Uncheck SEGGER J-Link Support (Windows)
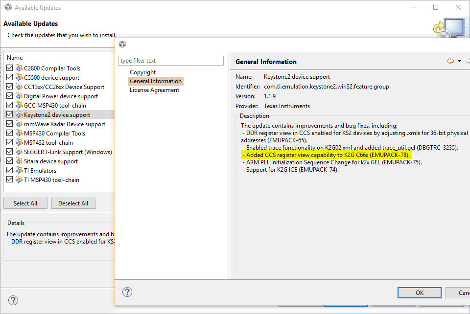Image resolution: width=470 pixels, height=314 pixels. pos(9,152)
